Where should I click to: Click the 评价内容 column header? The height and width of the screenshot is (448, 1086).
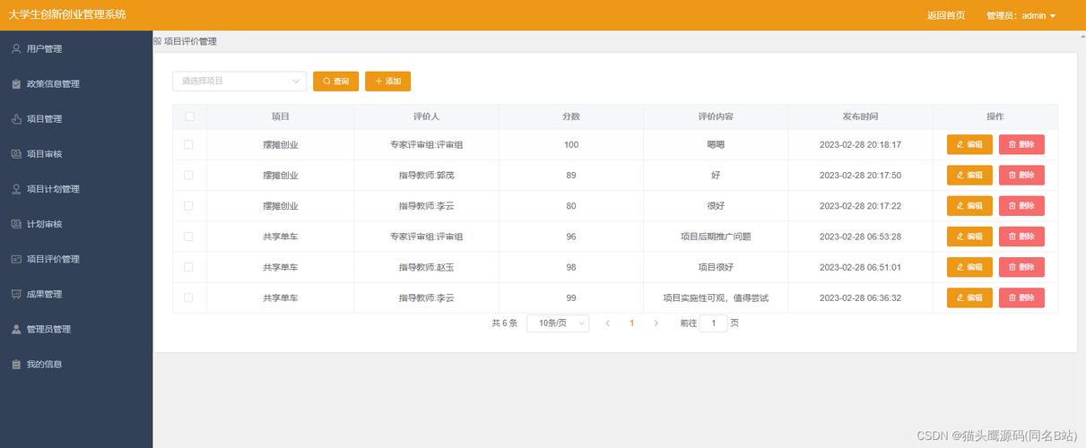pos(716,116)
